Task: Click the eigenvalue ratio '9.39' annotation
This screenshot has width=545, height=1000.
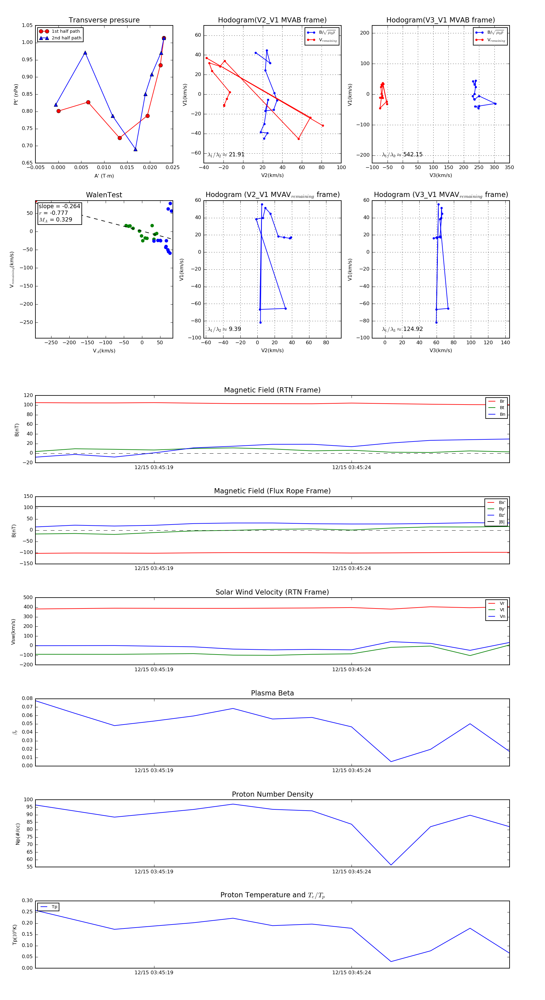Action: tap(224, 329)
